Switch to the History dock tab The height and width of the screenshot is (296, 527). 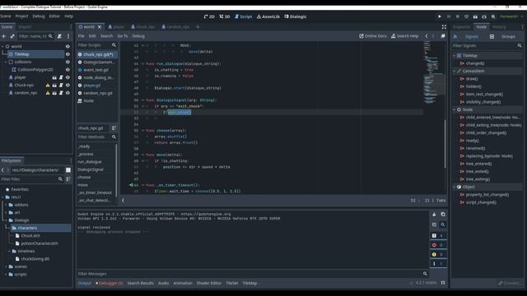click(x=499, y=27)
